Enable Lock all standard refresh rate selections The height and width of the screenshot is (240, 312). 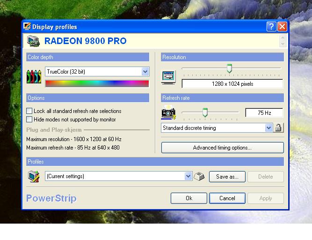pyautogui.click(x=29, y=111)
